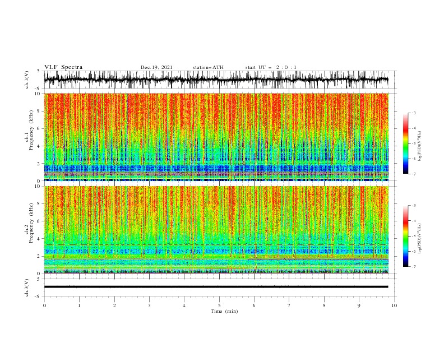Click the ch.1 voltage waveform trace

(216, 80)
